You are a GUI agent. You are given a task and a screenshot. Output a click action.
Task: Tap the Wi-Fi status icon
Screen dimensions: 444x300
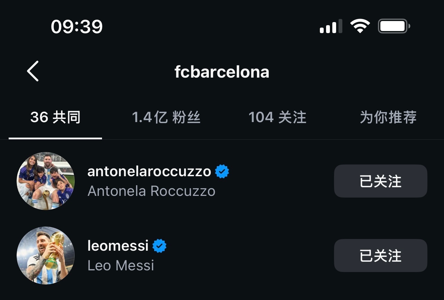(x=360, y=26)
